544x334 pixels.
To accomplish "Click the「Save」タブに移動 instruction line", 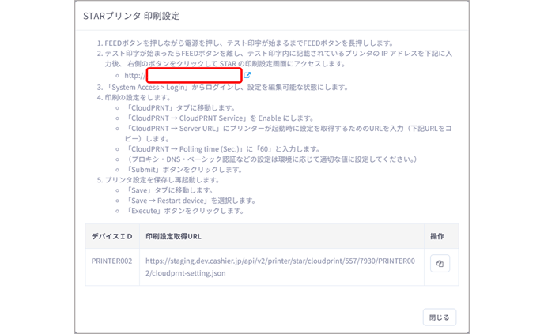I will tap(169, 190).
